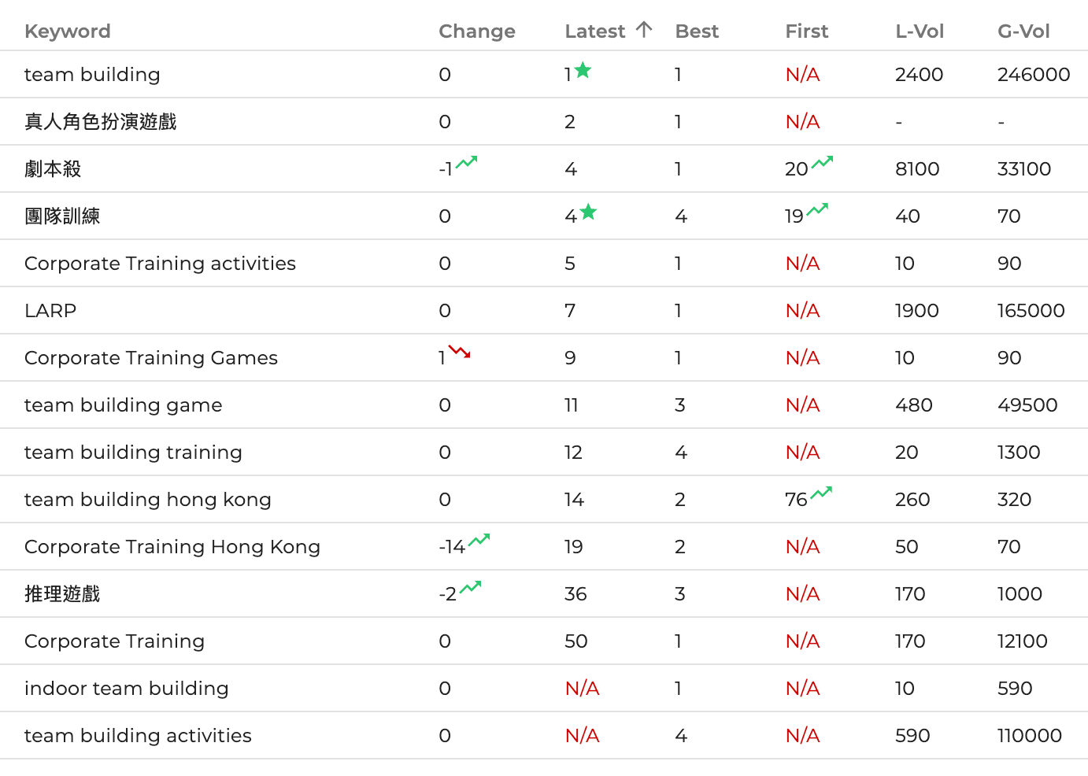Click the sort arrow next to Latest header

point(644,30)
